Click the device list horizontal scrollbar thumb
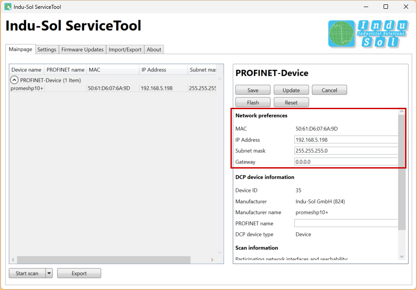417x290 pixels. [x=104, y=260]
